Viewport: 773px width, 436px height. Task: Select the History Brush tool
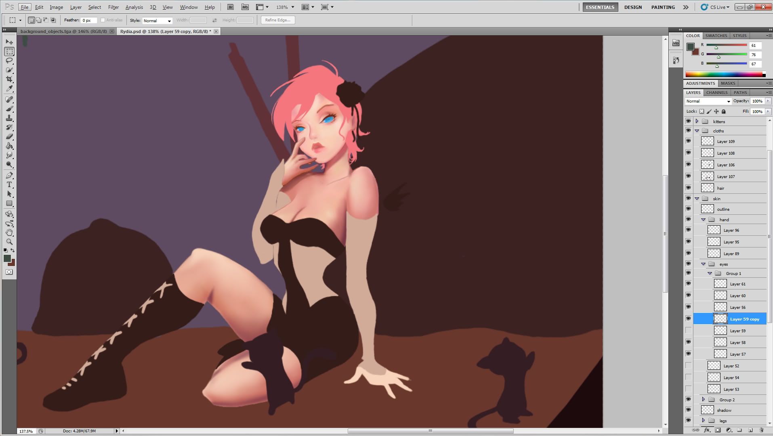pos(9,127)
